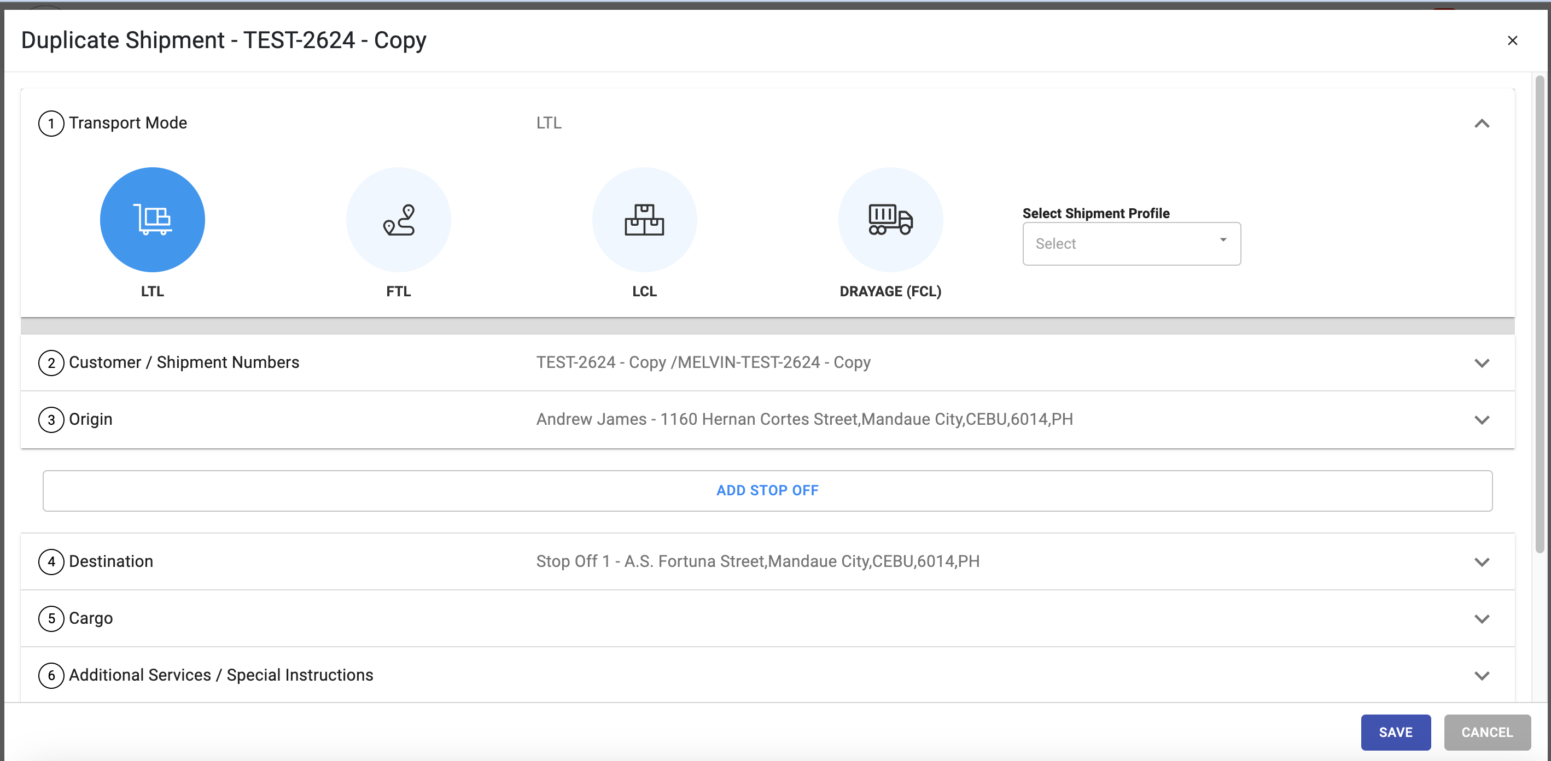Click the dialog's vertical scrollbar

tap(1539, 313)
